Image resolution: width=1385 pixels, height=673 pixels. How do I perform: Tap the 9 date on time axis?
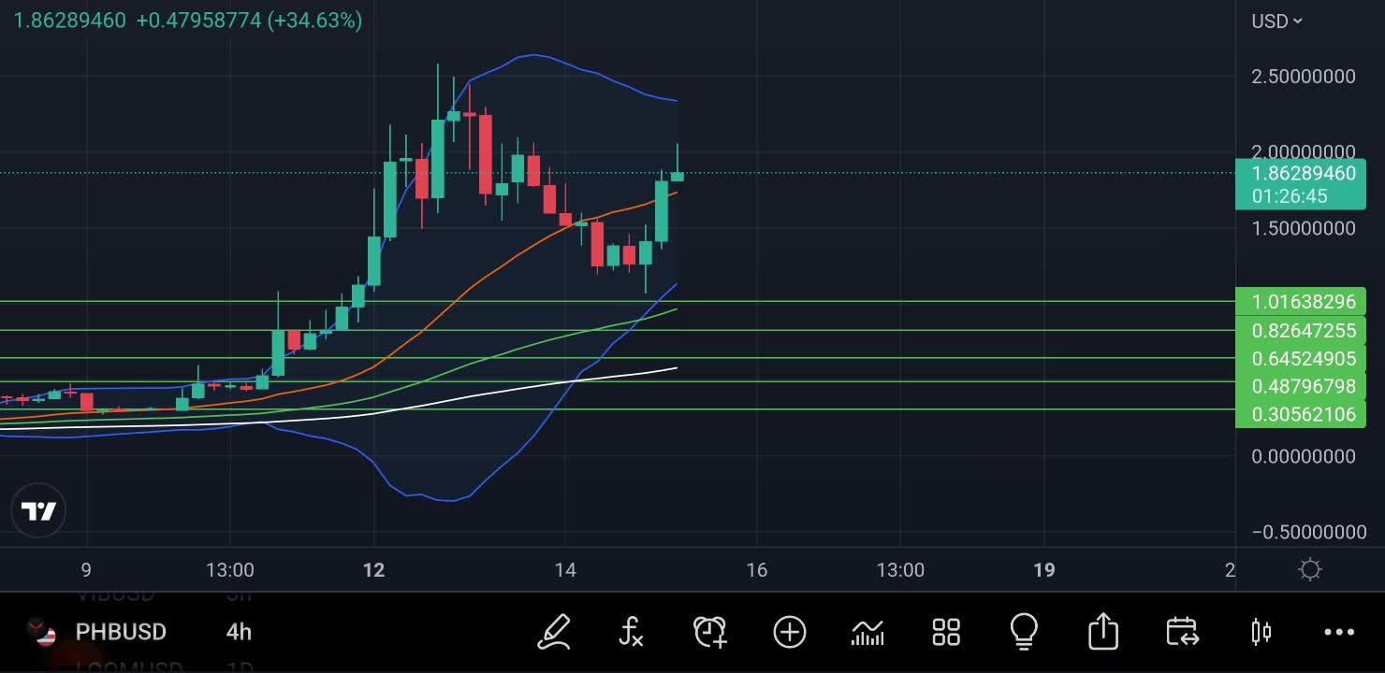86,570
